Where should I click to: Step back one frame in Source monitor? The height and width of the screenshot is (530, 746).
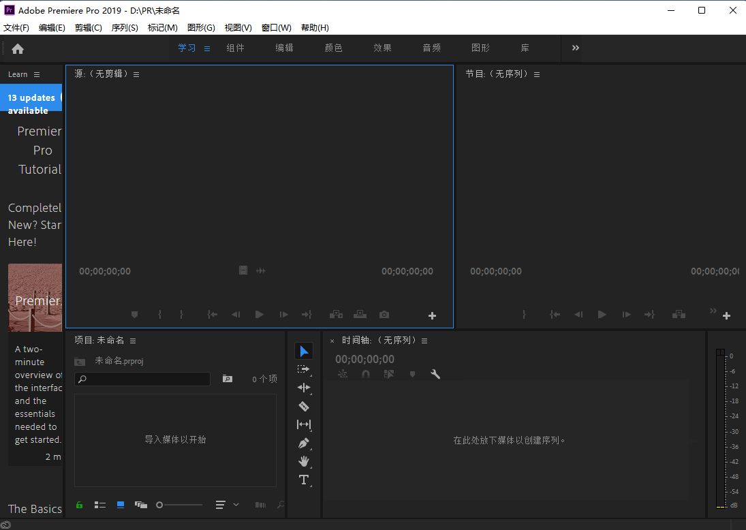pyautogui.click(x=236, y=315)
